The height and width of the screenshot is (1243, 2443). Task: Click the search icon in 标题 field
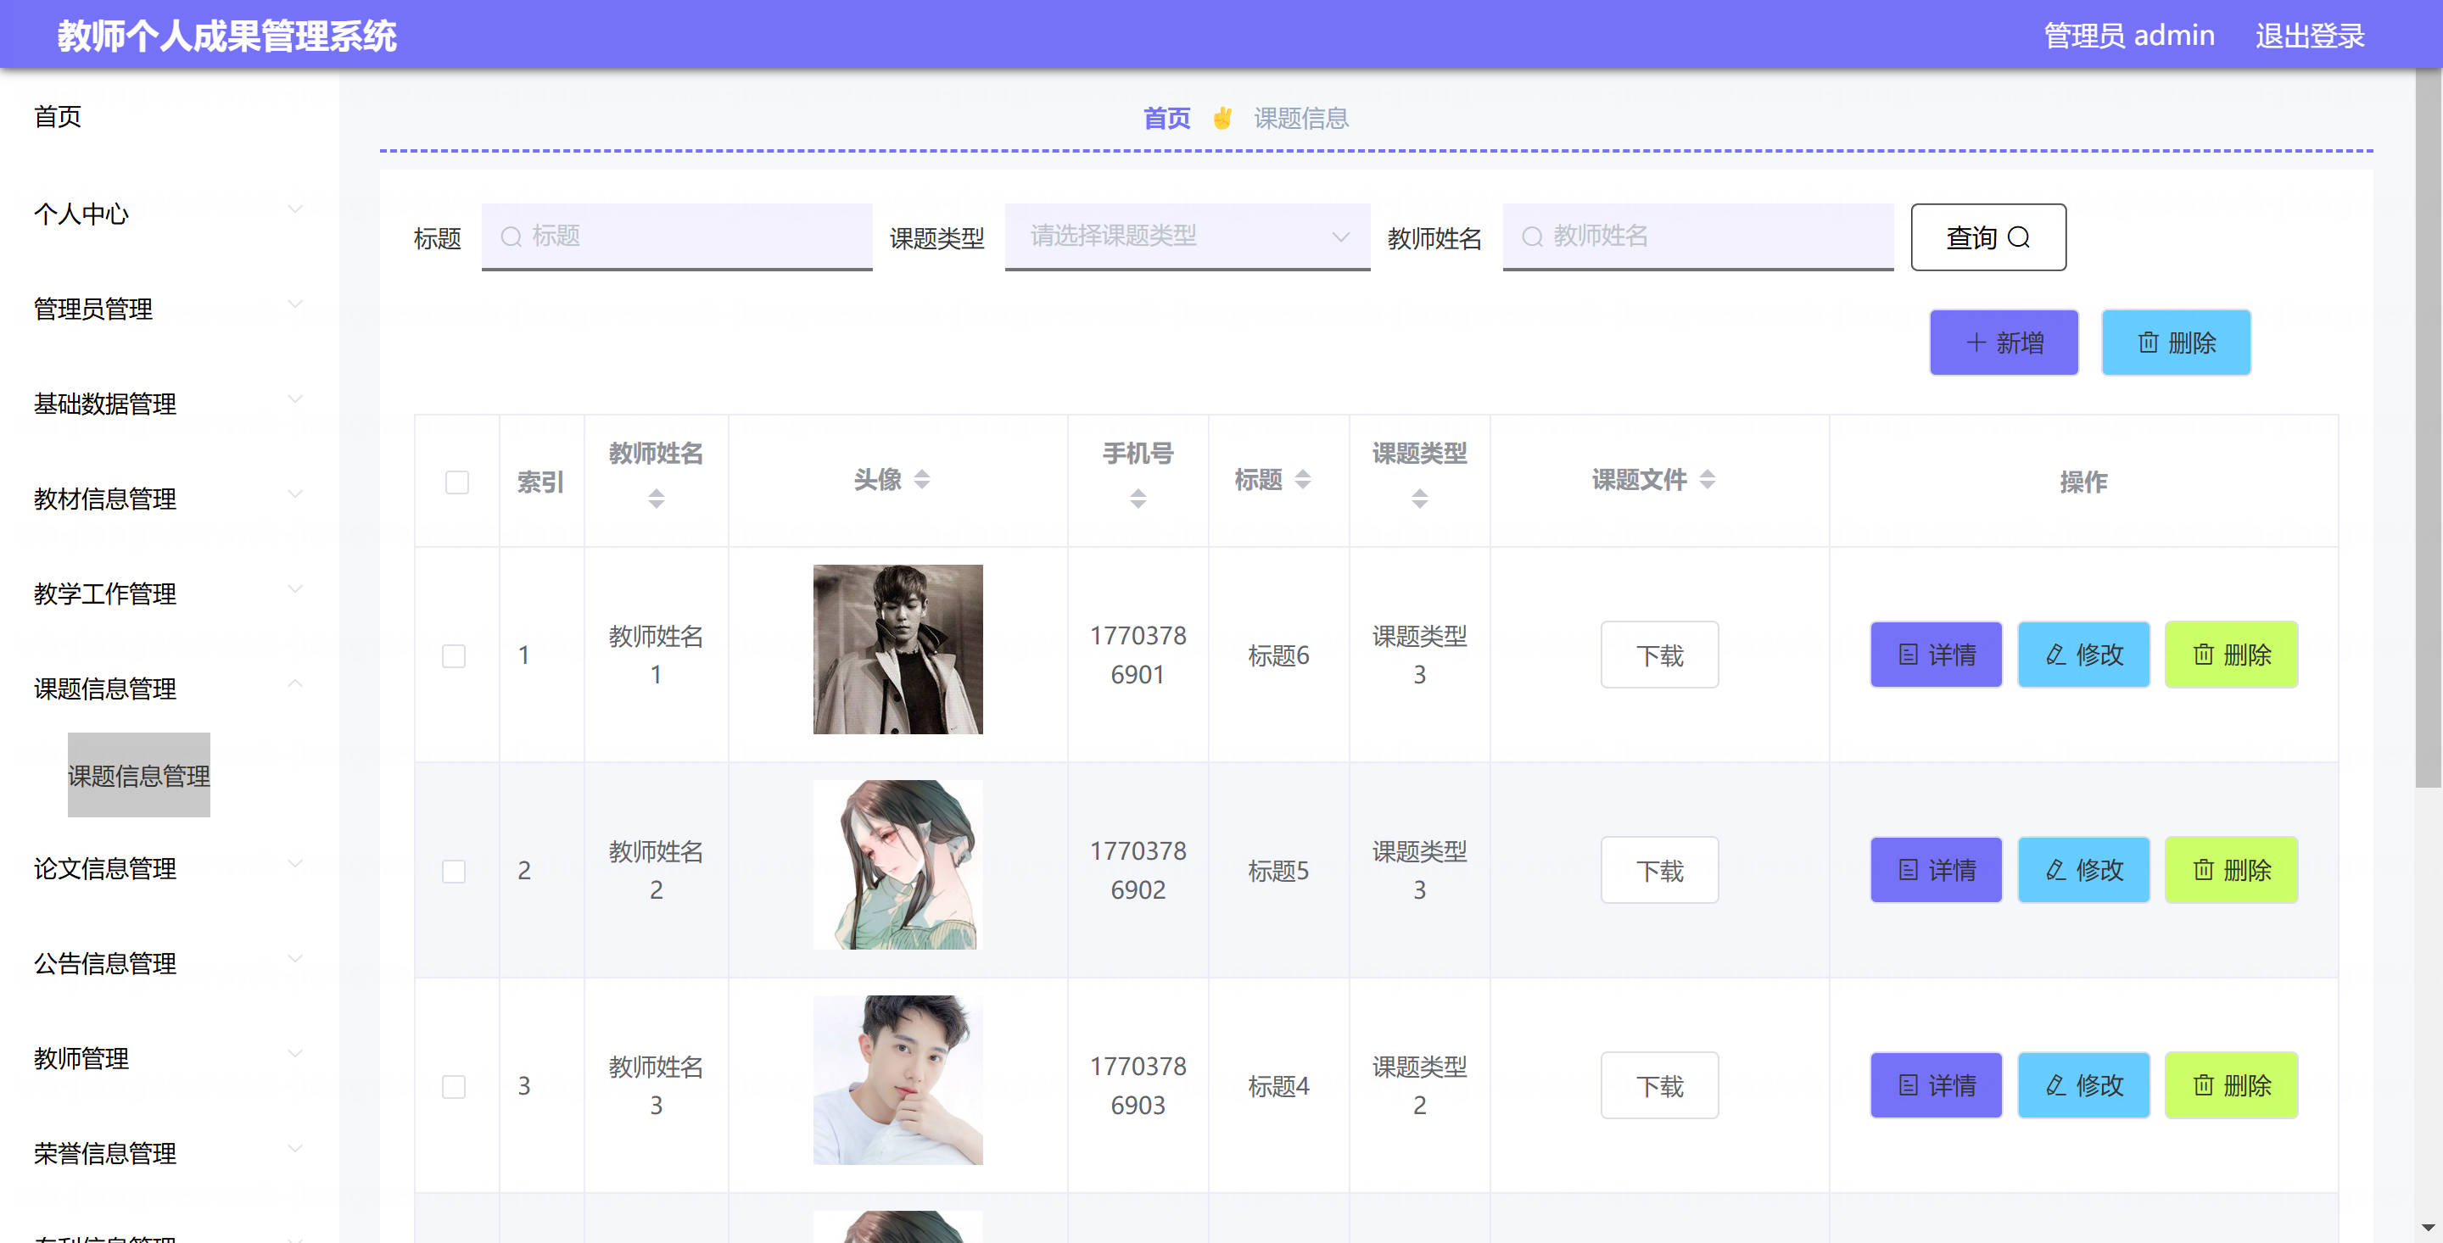point(512,236)
